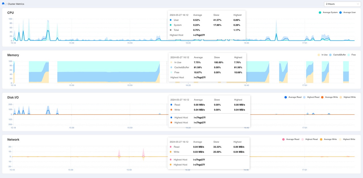Viewport: 363px width, 178px height.
Task: Click the Cluster Metrics breadcrumb label
Action: click(x=16, y=4)
